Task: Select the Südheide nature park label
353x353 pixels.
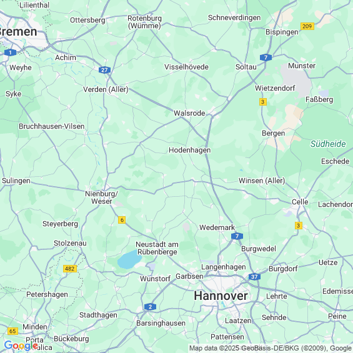Action: 328,144
